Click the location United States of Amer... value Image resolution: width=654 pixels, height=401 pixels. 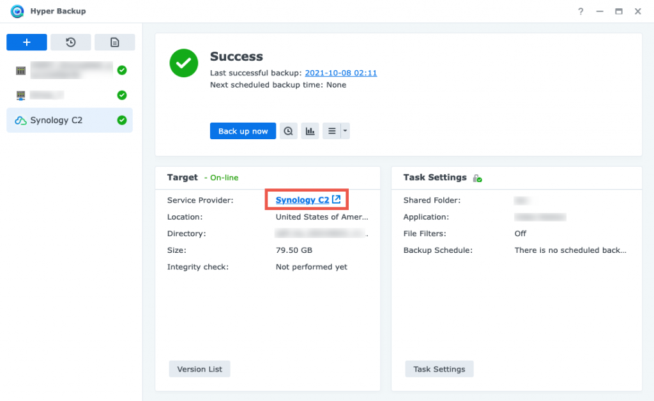click(x=322, y=216)
